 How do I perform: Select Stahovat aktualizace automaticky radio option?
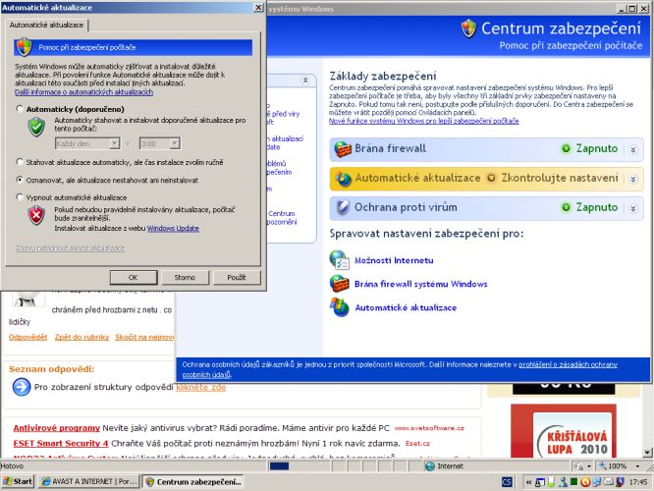(x=20, y=162)
